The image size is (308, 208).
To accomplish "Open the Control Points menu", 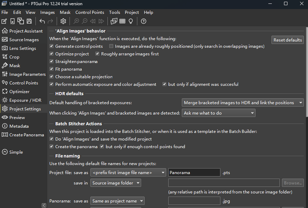I will point(90,12).
